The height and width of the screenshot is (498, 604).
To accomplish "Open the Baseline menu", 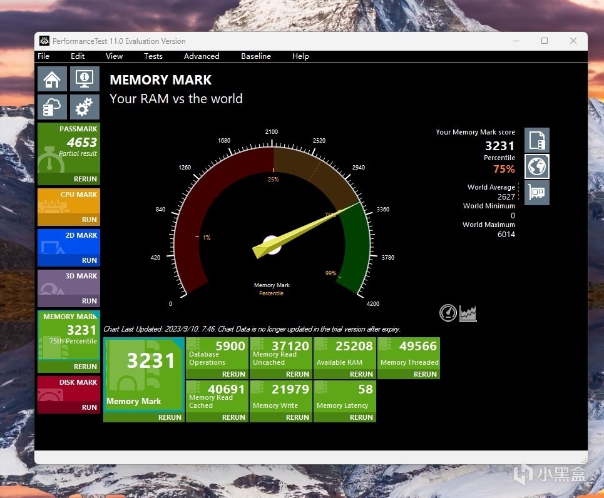I will [x=256, y=56].
